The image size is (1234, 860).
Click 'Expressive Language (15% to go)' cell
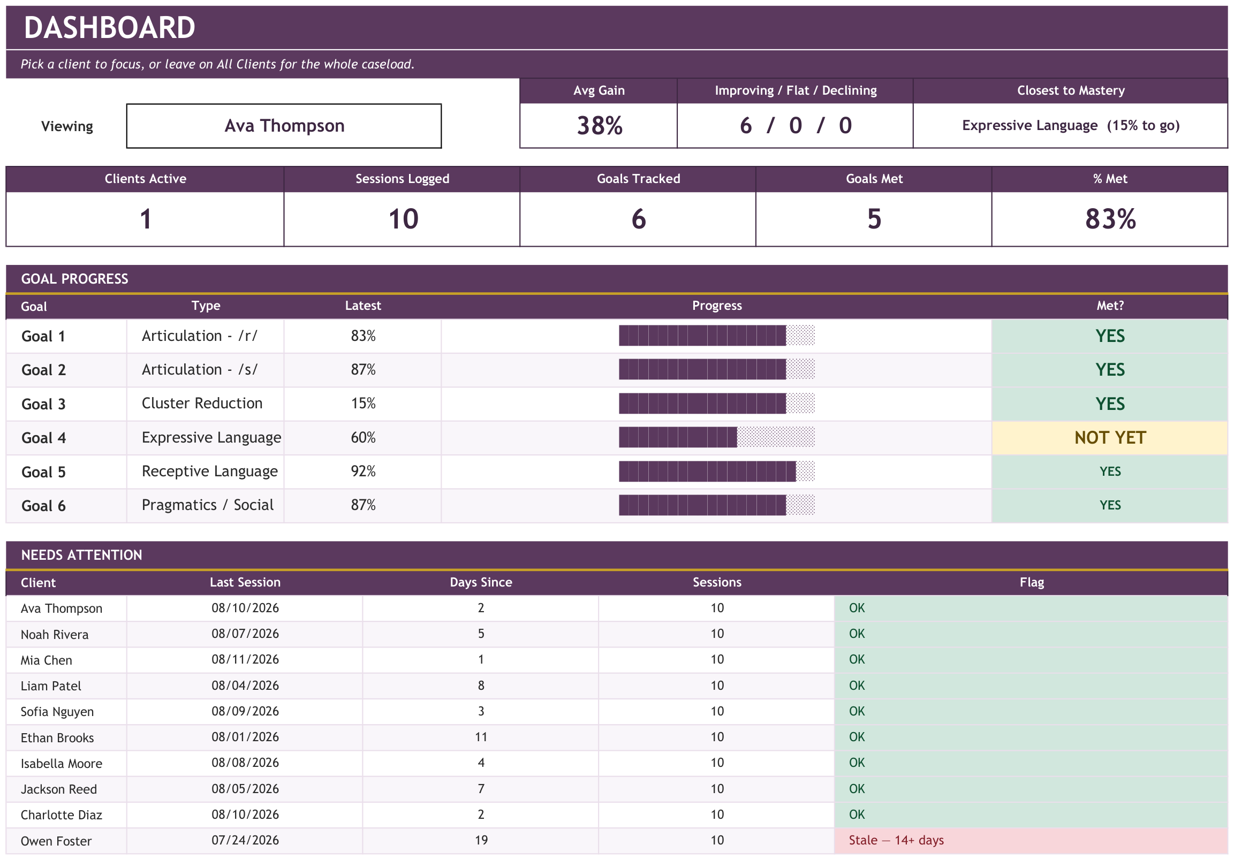pos(1070,126)
